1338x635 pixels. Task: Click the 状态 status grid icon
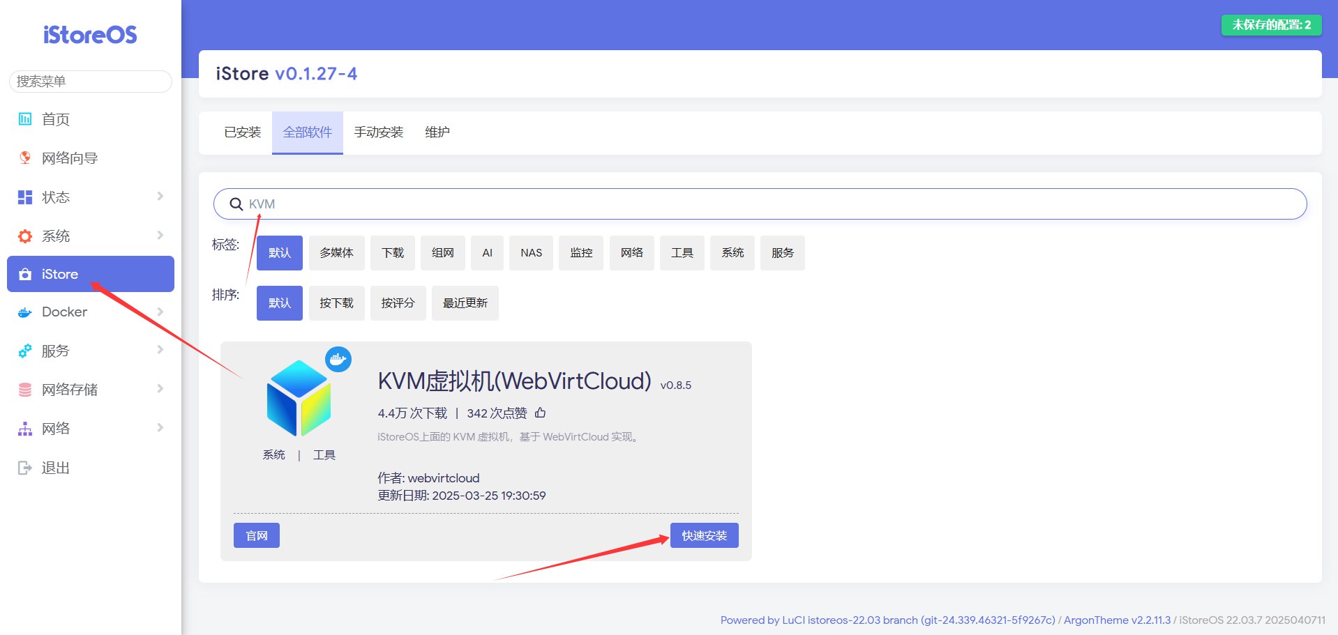click(25, 197)
